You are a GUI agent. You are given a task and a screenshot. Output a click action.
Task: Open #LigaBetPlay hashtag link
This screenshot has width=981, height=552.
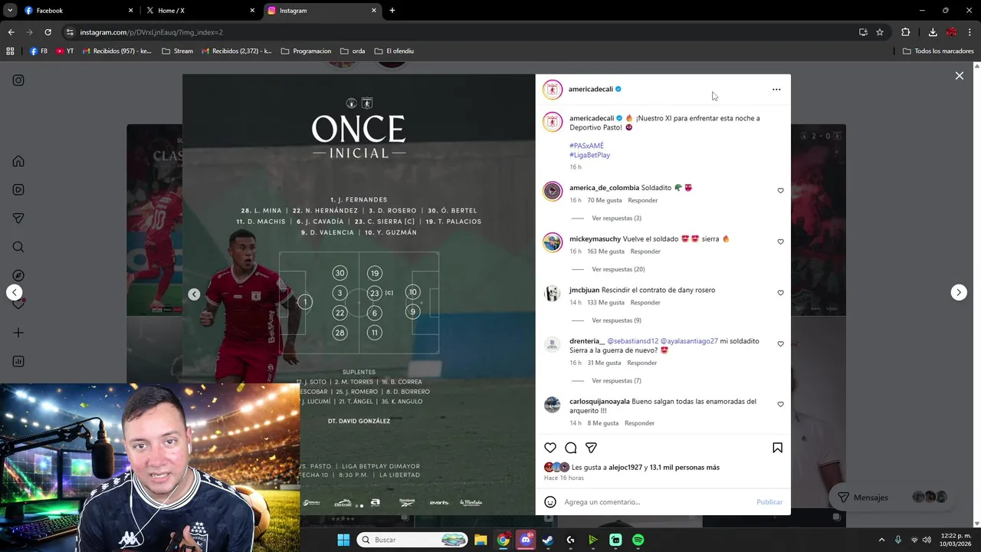coord(589,155)
